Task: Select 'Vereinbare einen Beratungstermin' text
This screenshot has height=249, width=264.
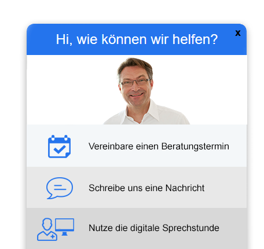Action: tap(159, 147)
